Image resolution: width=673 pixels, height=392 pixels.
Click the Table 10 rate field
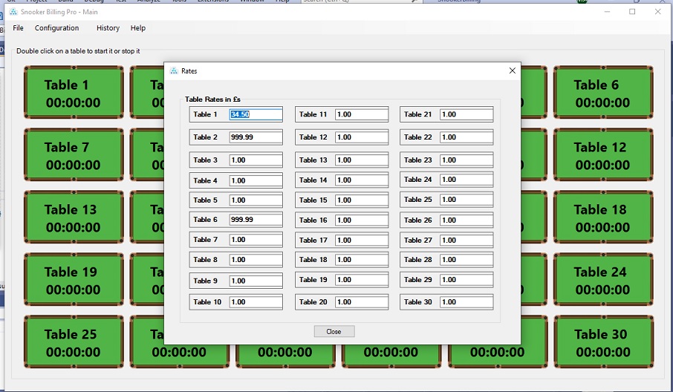click(x=256, y=302)
